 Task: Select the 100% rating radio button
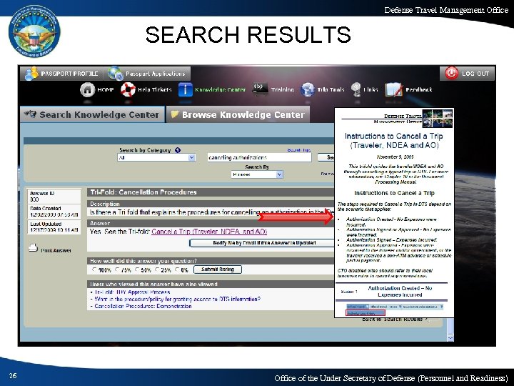coord(94,269)
